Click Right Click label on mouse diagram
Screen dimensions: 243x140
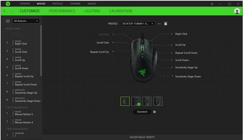(x=181, y=34)
